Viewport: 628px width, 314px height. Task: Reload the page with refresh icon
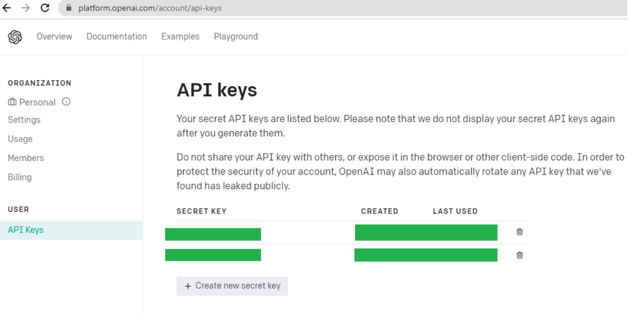point(45,8)
